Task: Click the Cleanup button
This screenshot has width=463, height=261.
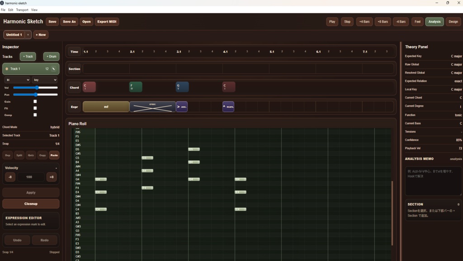Action: [31, 204]
